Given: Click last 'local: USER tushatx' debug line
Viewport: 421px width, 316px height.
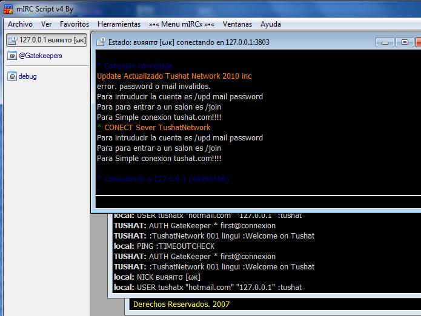Looking at the screenshot, I should click(208, 288).
